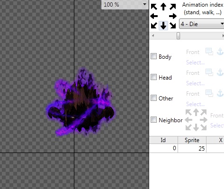This screenshot has height=189, width=224.
Task: Click the Sprite column header
Action: pos(192,140)
